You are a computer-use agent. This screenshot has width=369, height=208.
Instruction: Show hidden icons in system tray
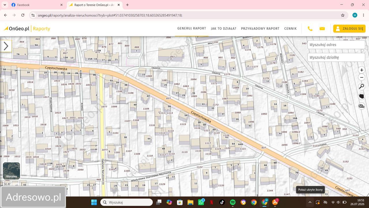[310, 202]
